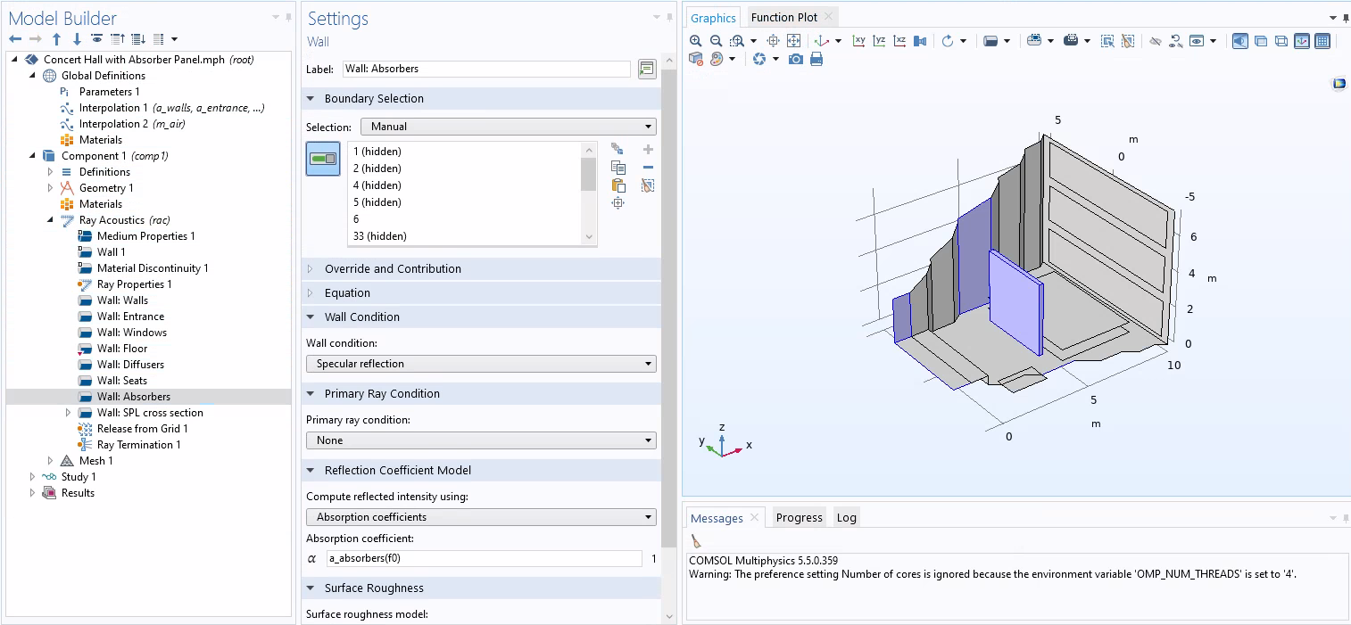Select Wall: Diffusers node in tree

130,365
